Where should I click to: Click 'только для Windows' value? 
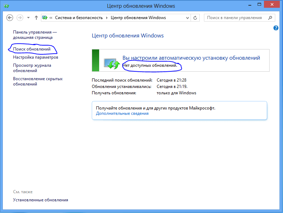pyautogui.click(x=176, y=93)
